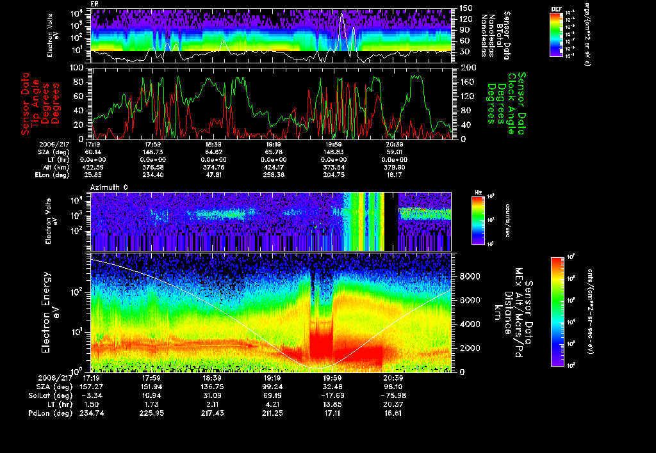Click the red "Tip Angle" axis label

click(35, 103)
